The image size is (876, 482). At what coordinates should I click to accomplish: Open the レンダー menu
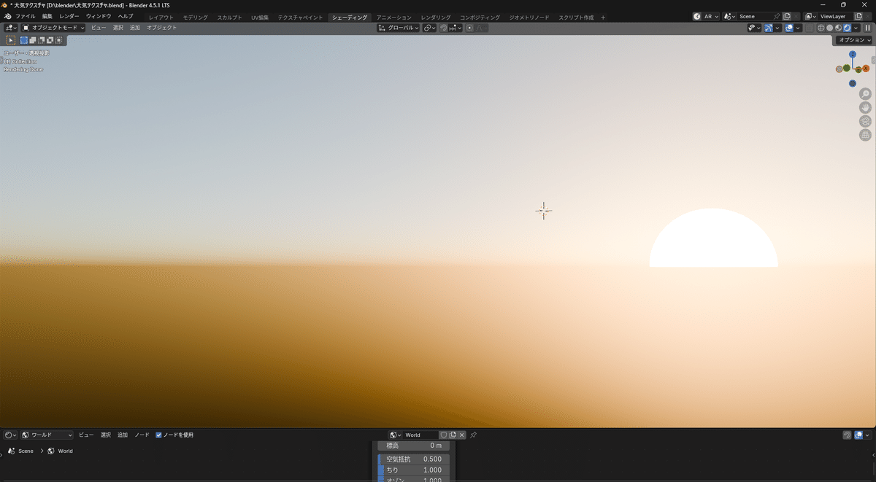click(x=69, y=16)
